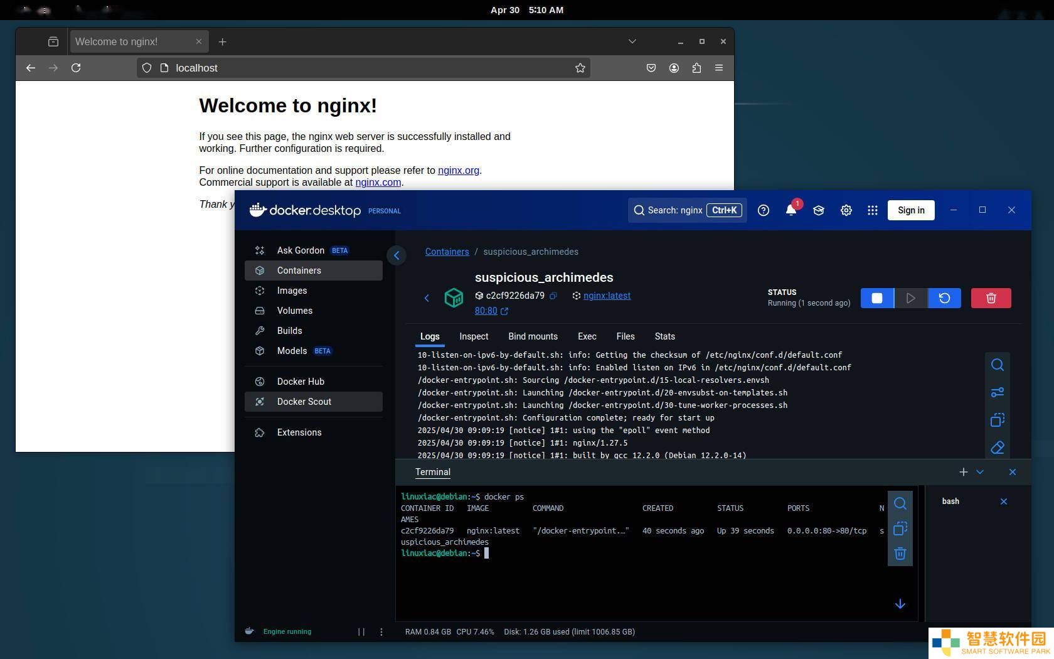Click the Start (play) container button
The image size is (1054, 659).
click(x=910, y=298)
